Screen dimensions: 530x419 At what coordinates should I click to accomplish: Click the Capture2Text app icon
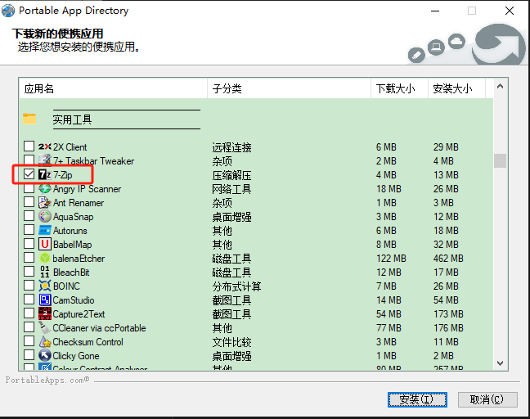45,313
